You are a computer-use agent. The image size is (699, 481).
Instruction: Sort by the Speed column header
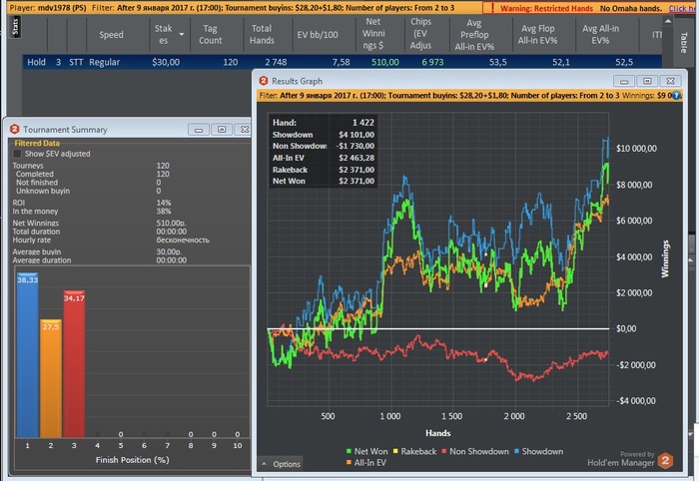coord(111,34)
